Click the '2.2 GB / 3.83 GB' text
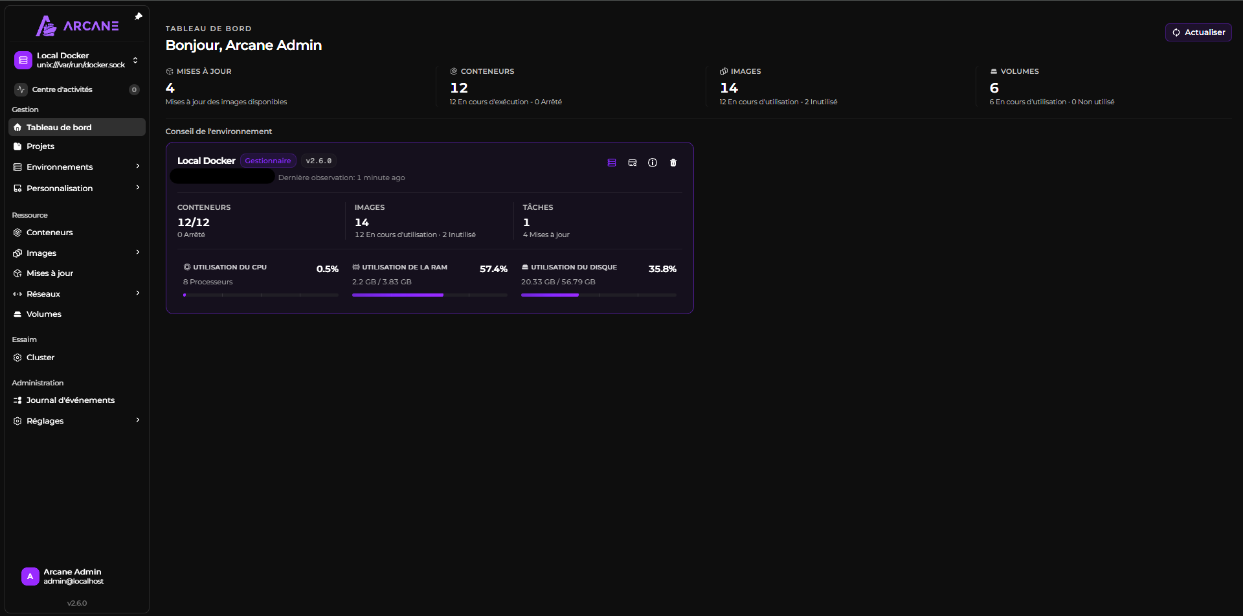 382,282
